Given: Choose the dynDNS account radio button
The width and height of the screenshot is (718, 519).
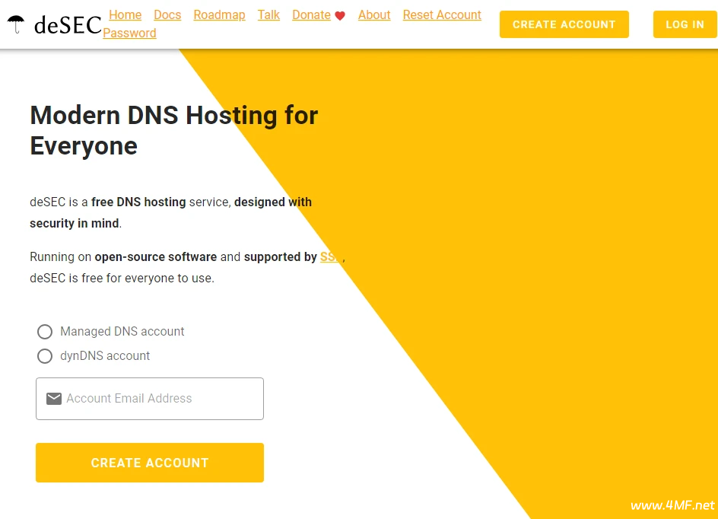Looking at the screenshot, I should pos(45,356).
